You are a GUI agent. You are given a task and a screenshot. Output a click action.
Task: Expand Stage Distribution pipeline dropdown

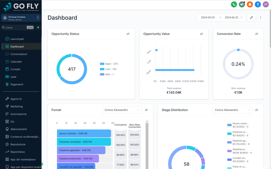pyautogui.click(x=232, y=110)
